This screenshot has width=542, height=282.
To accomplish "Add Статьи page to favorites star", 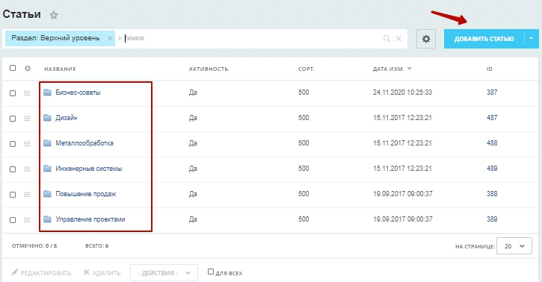I will click(x=54, y=15).
